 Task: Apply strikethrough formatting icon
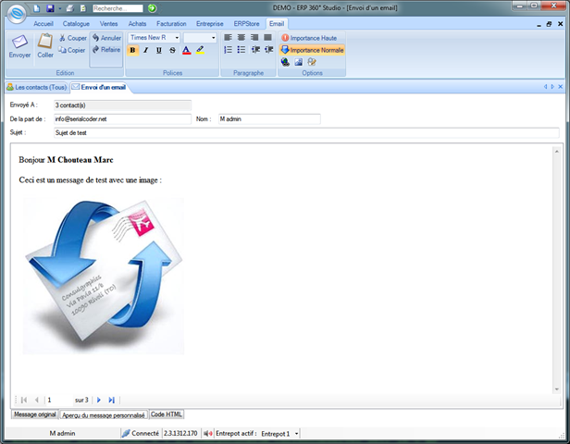(172, 50)
